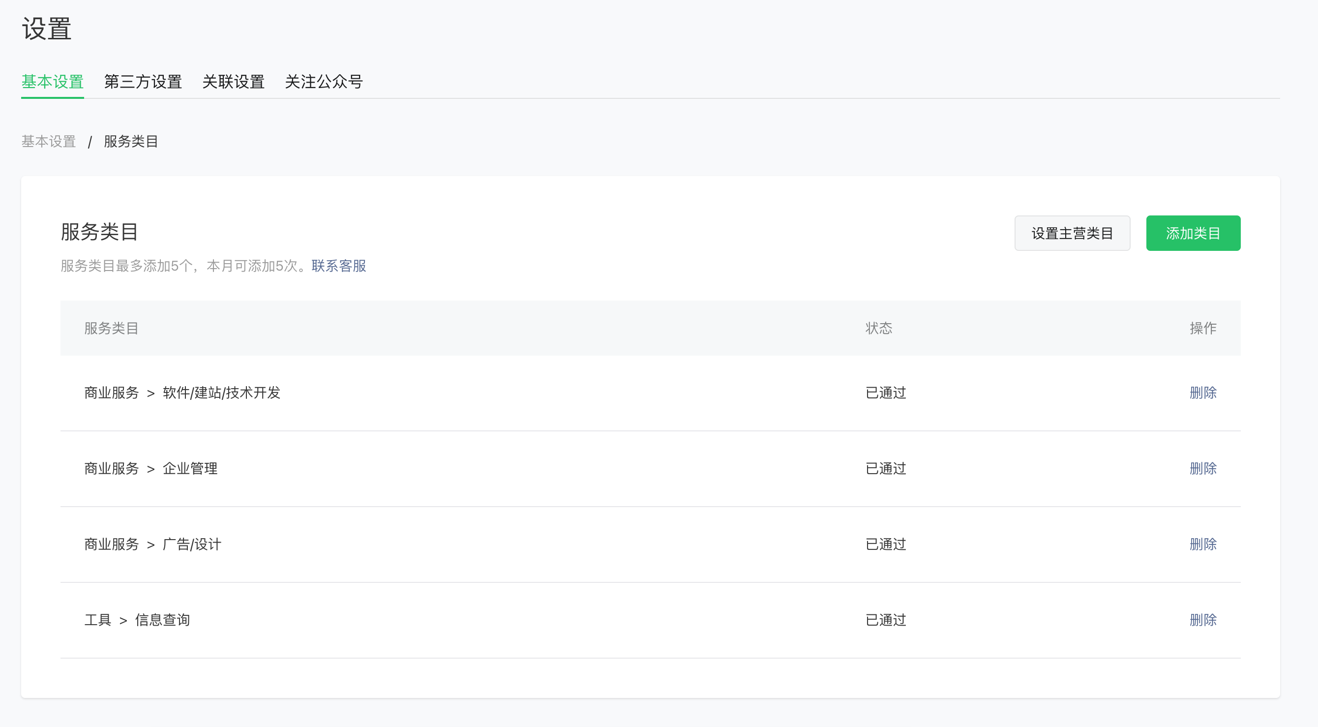
Task: Click the 设置主营类目 button
Action: click(x=1073, y=233)
